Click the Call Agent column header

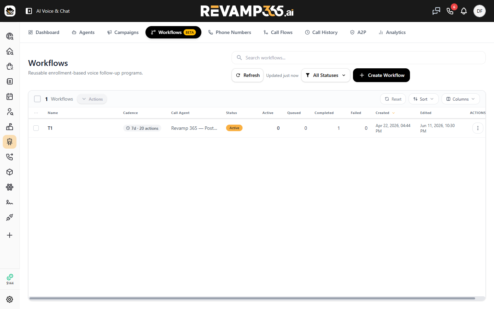click(180, 113)
